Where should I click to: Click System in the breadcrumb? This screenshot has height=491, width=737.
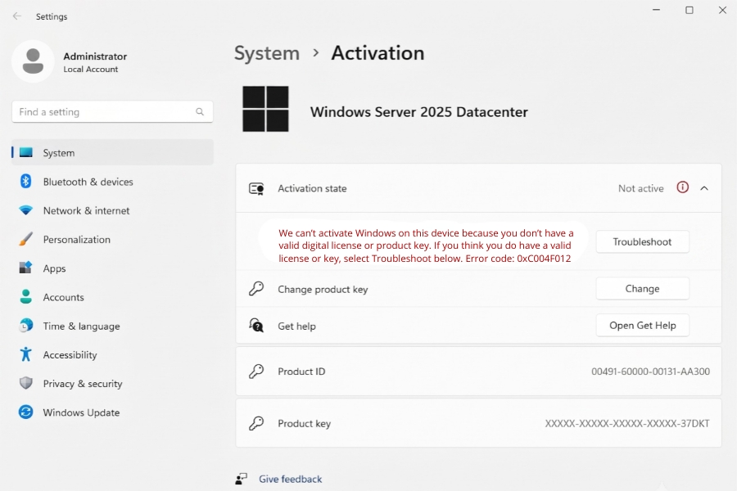[x=266, y=52]
